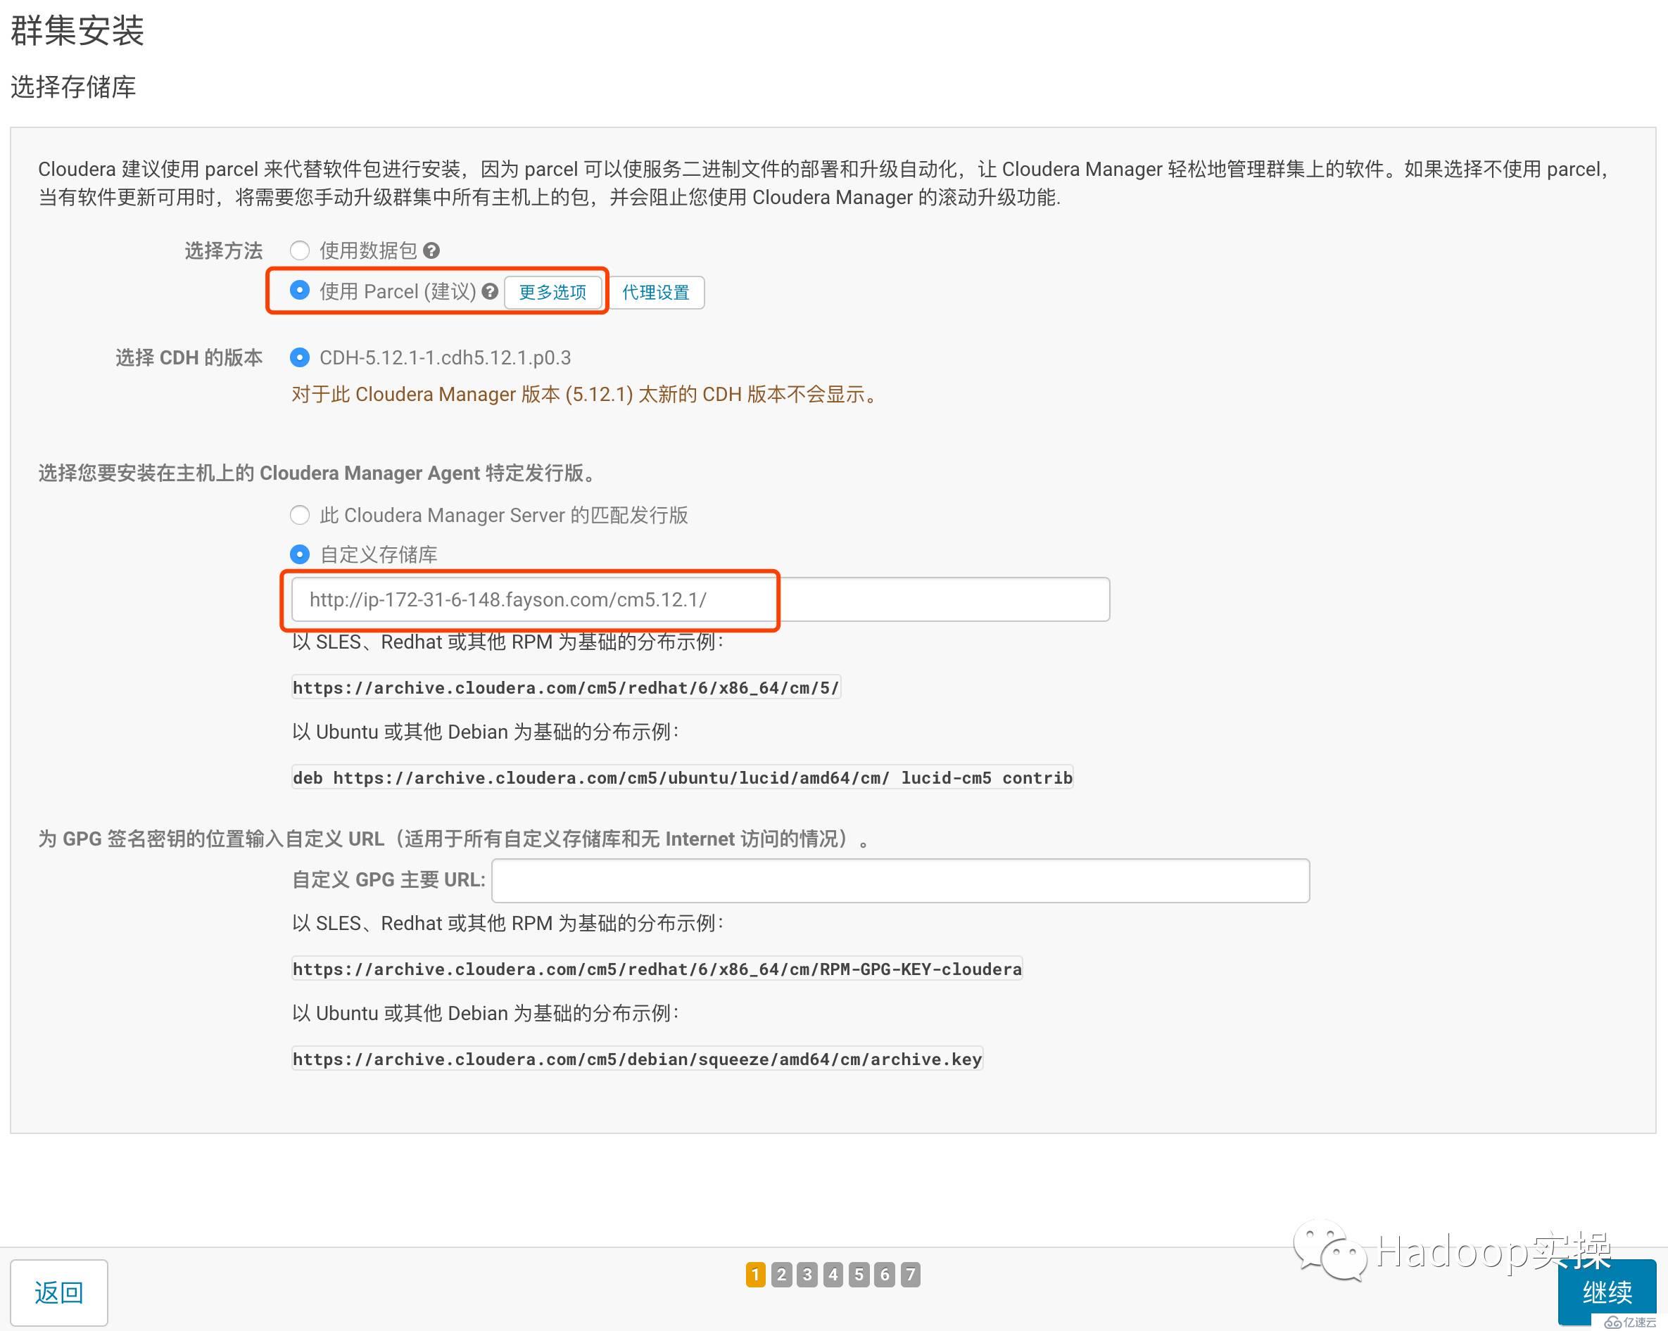Open the 代理设置 button
1668x1331 pixels.
[656, 293]
